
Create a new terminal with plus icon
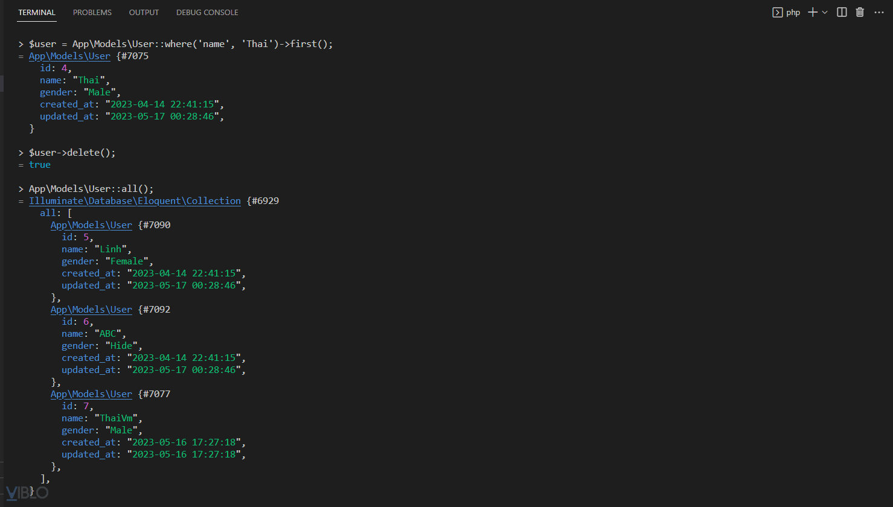(x=813, y=12)
